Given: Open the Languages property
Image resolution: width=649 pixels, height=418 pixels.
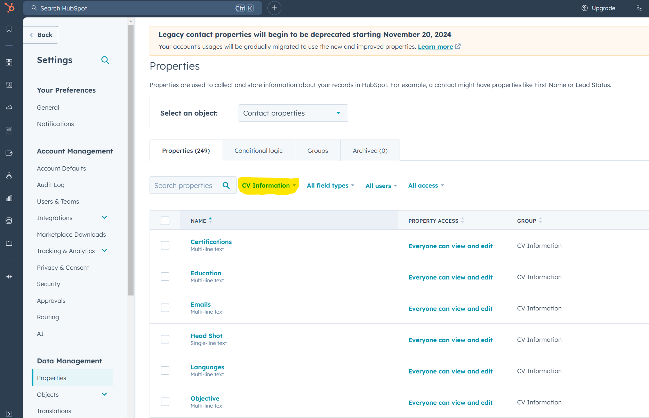Looking at the screenshot, I should click(207, 367).
